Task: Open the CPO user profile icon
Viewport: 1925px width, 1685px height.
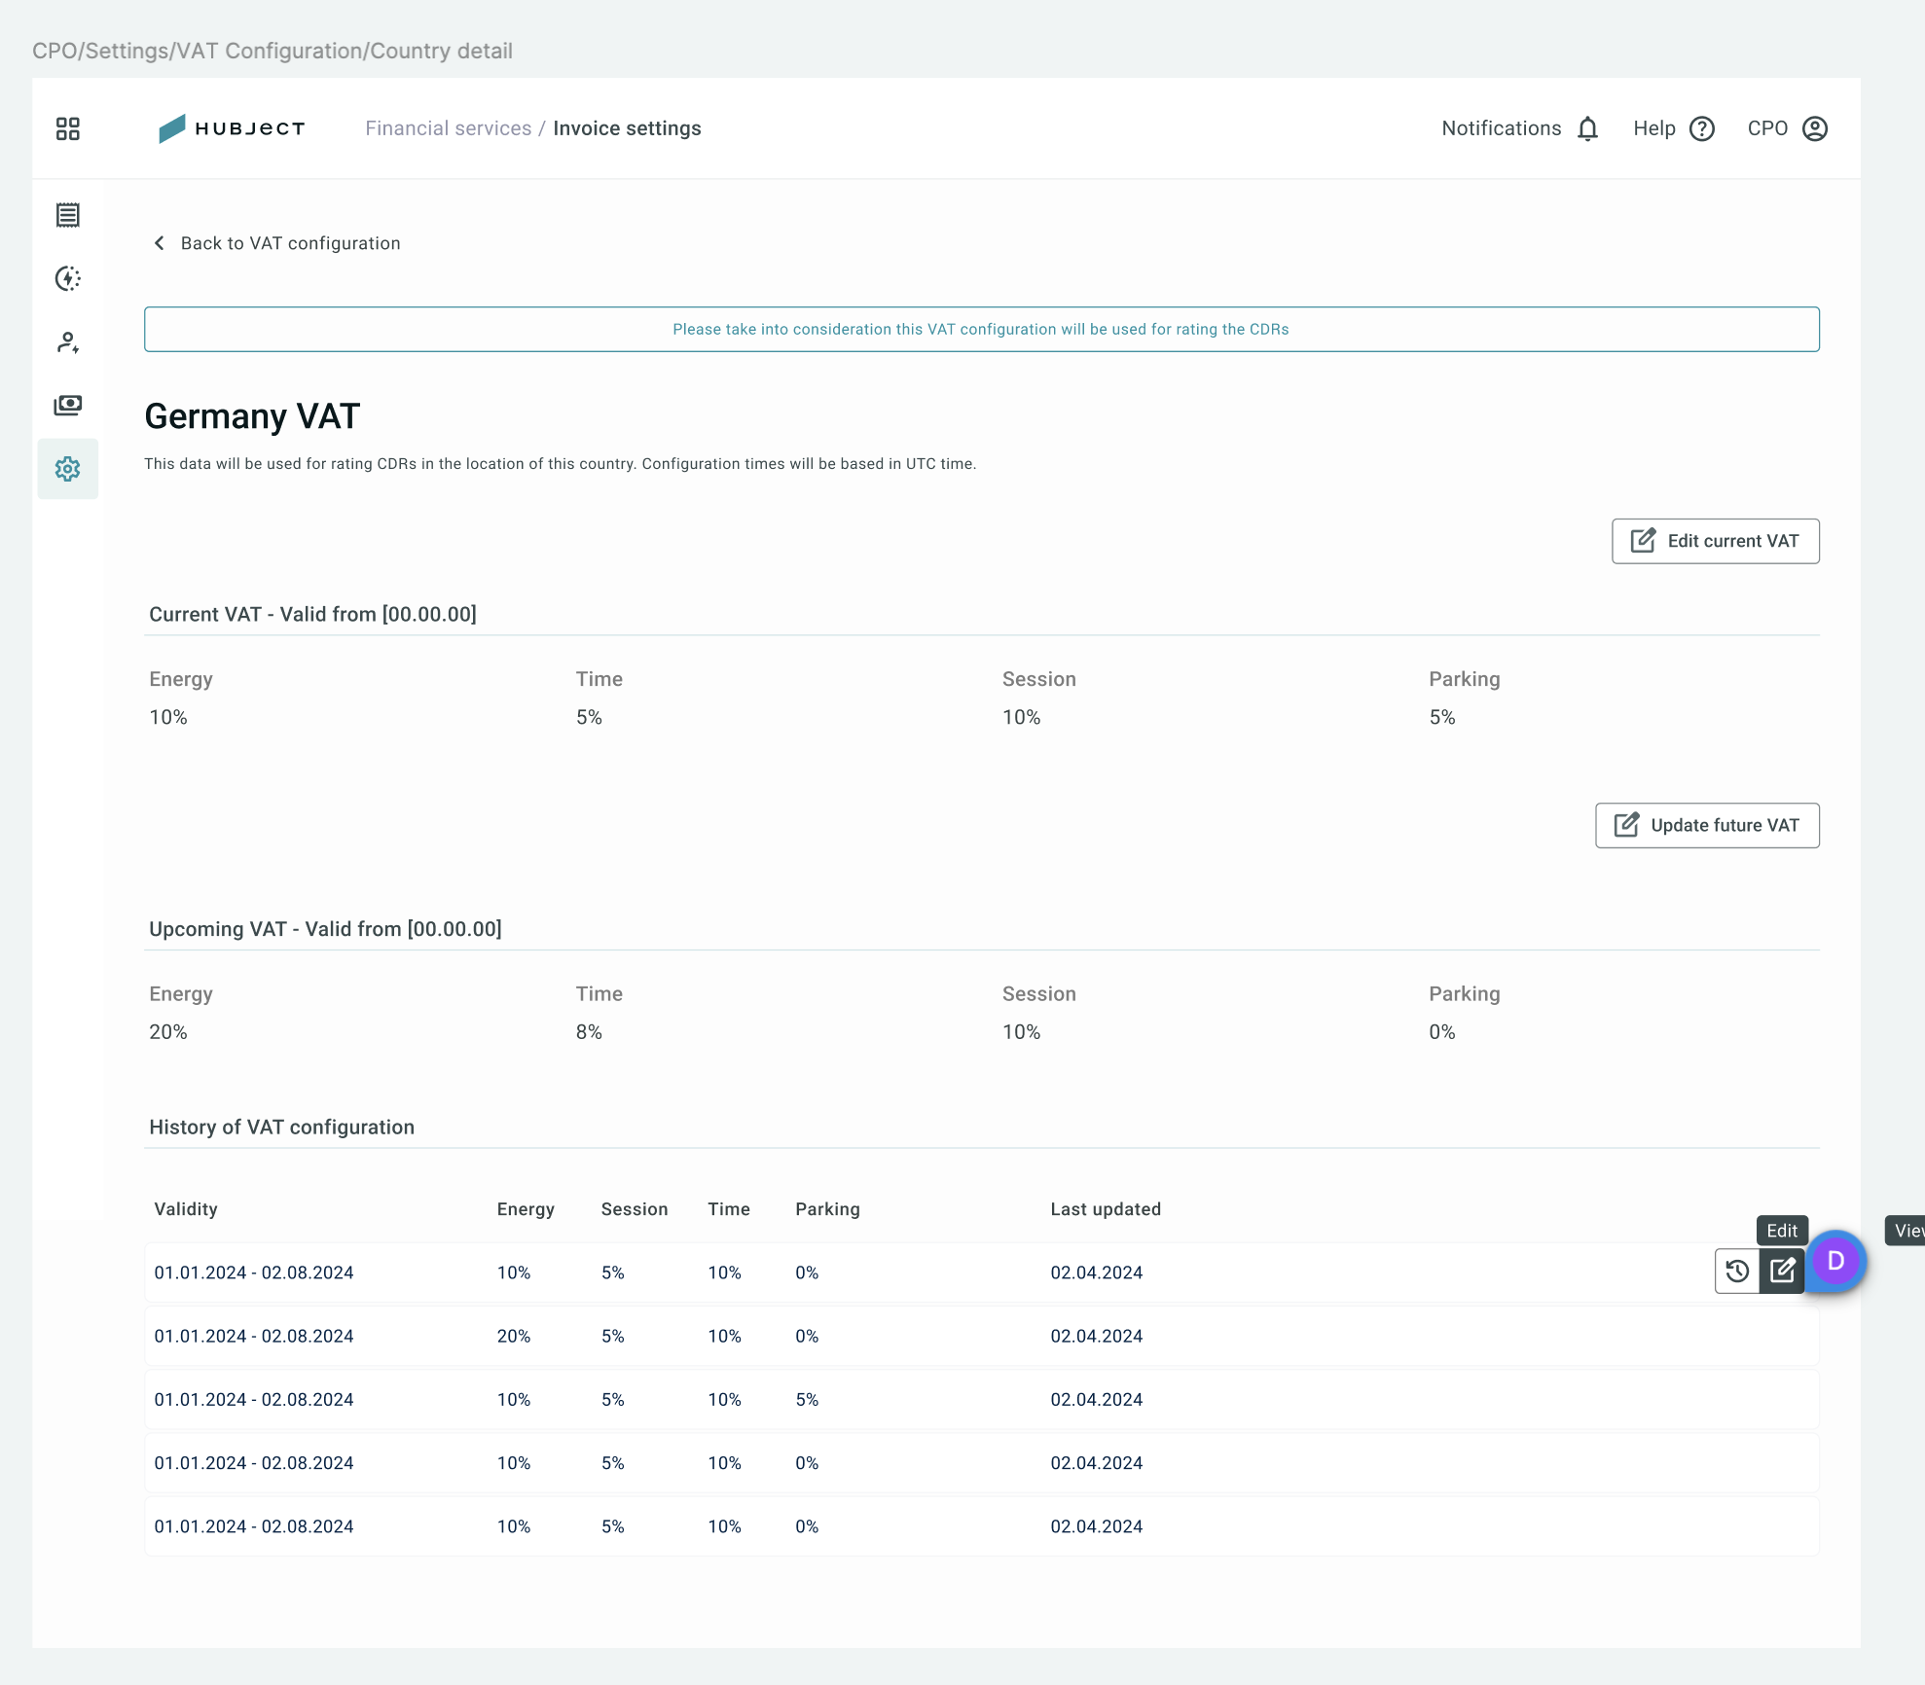Action: pos(1815,128)
